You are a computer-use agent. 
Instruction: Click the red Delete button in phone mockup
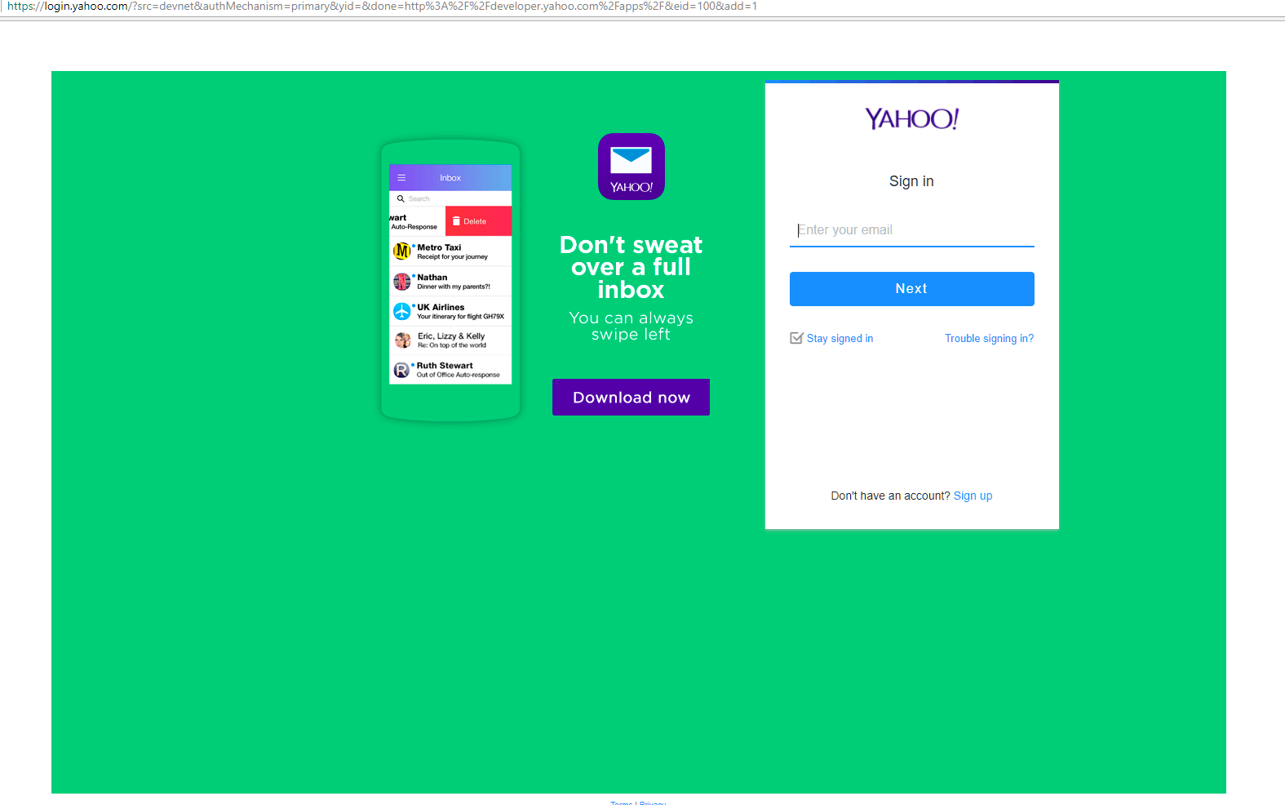[x=478, y=221]
